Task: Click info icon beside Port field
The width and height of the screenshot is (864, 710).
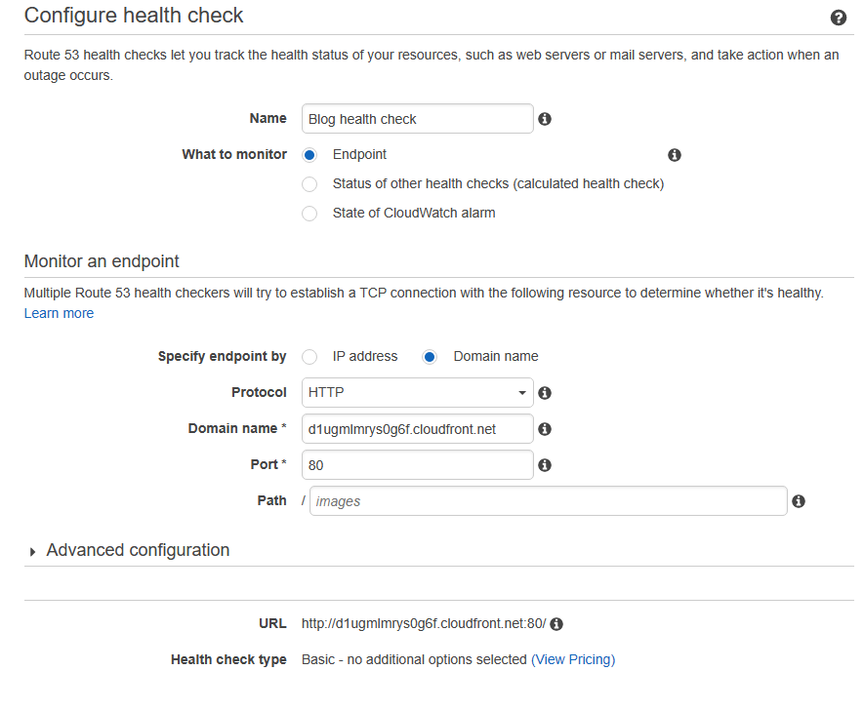Action: [x=545, y=465]
